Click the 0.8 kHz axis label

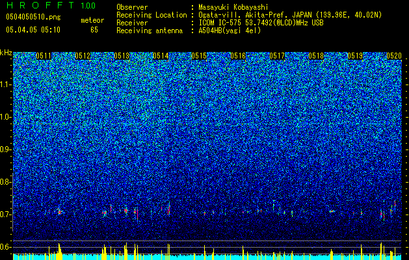pyautogui.click(x=6, y=182)
